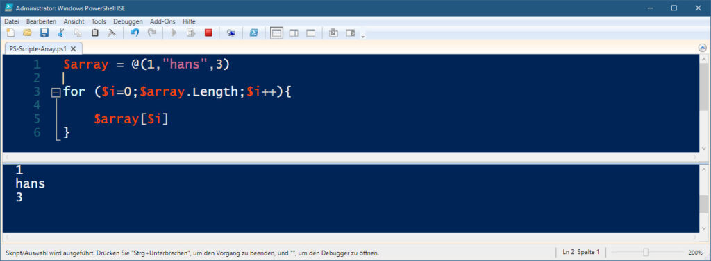Viewport: 711px width, 261px height.
Task: Stop execution with the red square icon
Action: point(208,33)
